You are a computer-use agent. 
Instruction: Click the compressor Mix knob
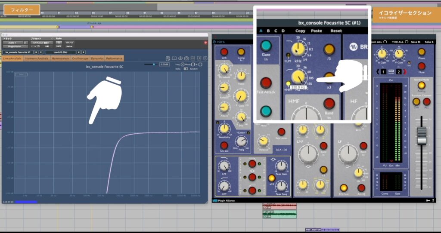click(241, 117)
